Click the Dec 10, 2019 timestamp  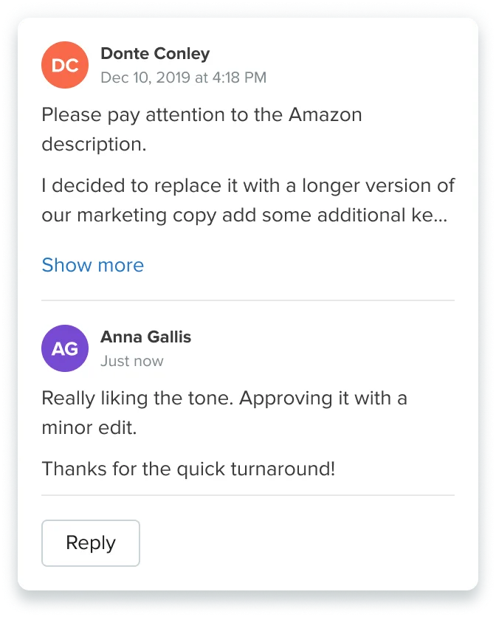point(182,76)
